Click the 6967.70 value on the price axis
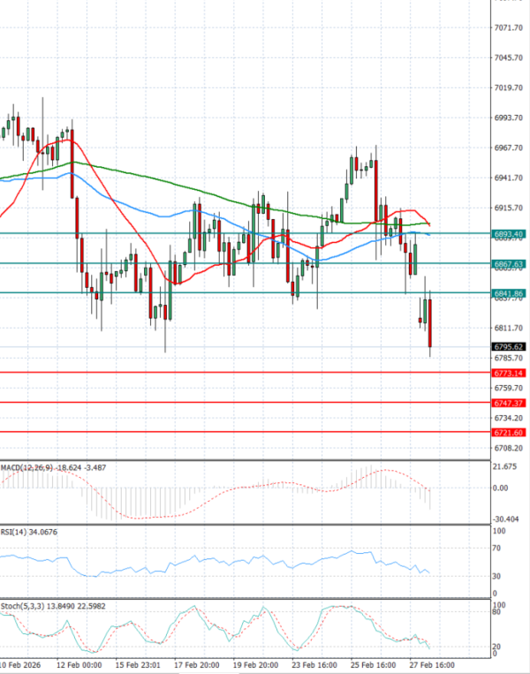The image size is (530, 674). tap(511, 148)
